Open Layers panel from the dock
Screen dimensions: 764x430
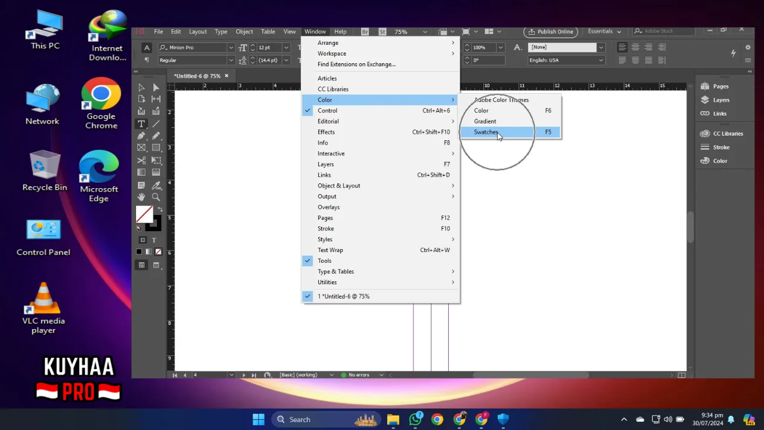click(x=715, y=100)
